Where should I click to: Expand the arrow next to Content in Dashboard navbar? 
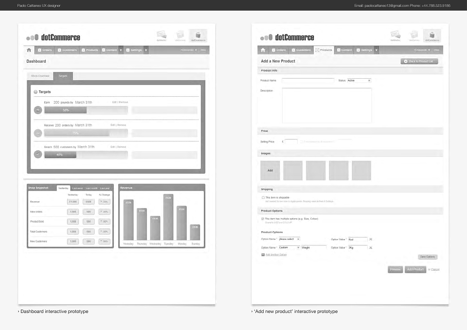pyautogui.click(x=121, y=50)
